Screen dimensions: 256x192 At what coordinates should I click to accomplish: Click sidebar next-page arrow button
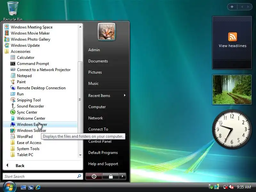tap(248, 7)
